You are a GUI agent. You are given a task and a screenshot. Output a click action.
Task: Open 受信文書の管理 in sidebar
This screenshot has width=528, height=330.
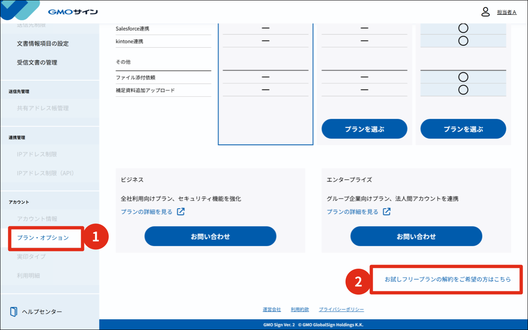pyautogui.click(x=37, y=63)
